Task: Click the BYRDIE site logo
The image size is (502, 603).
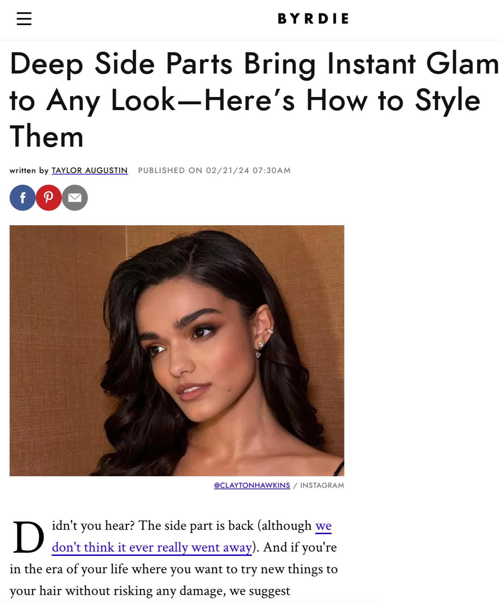Action: tap(313, 18)
